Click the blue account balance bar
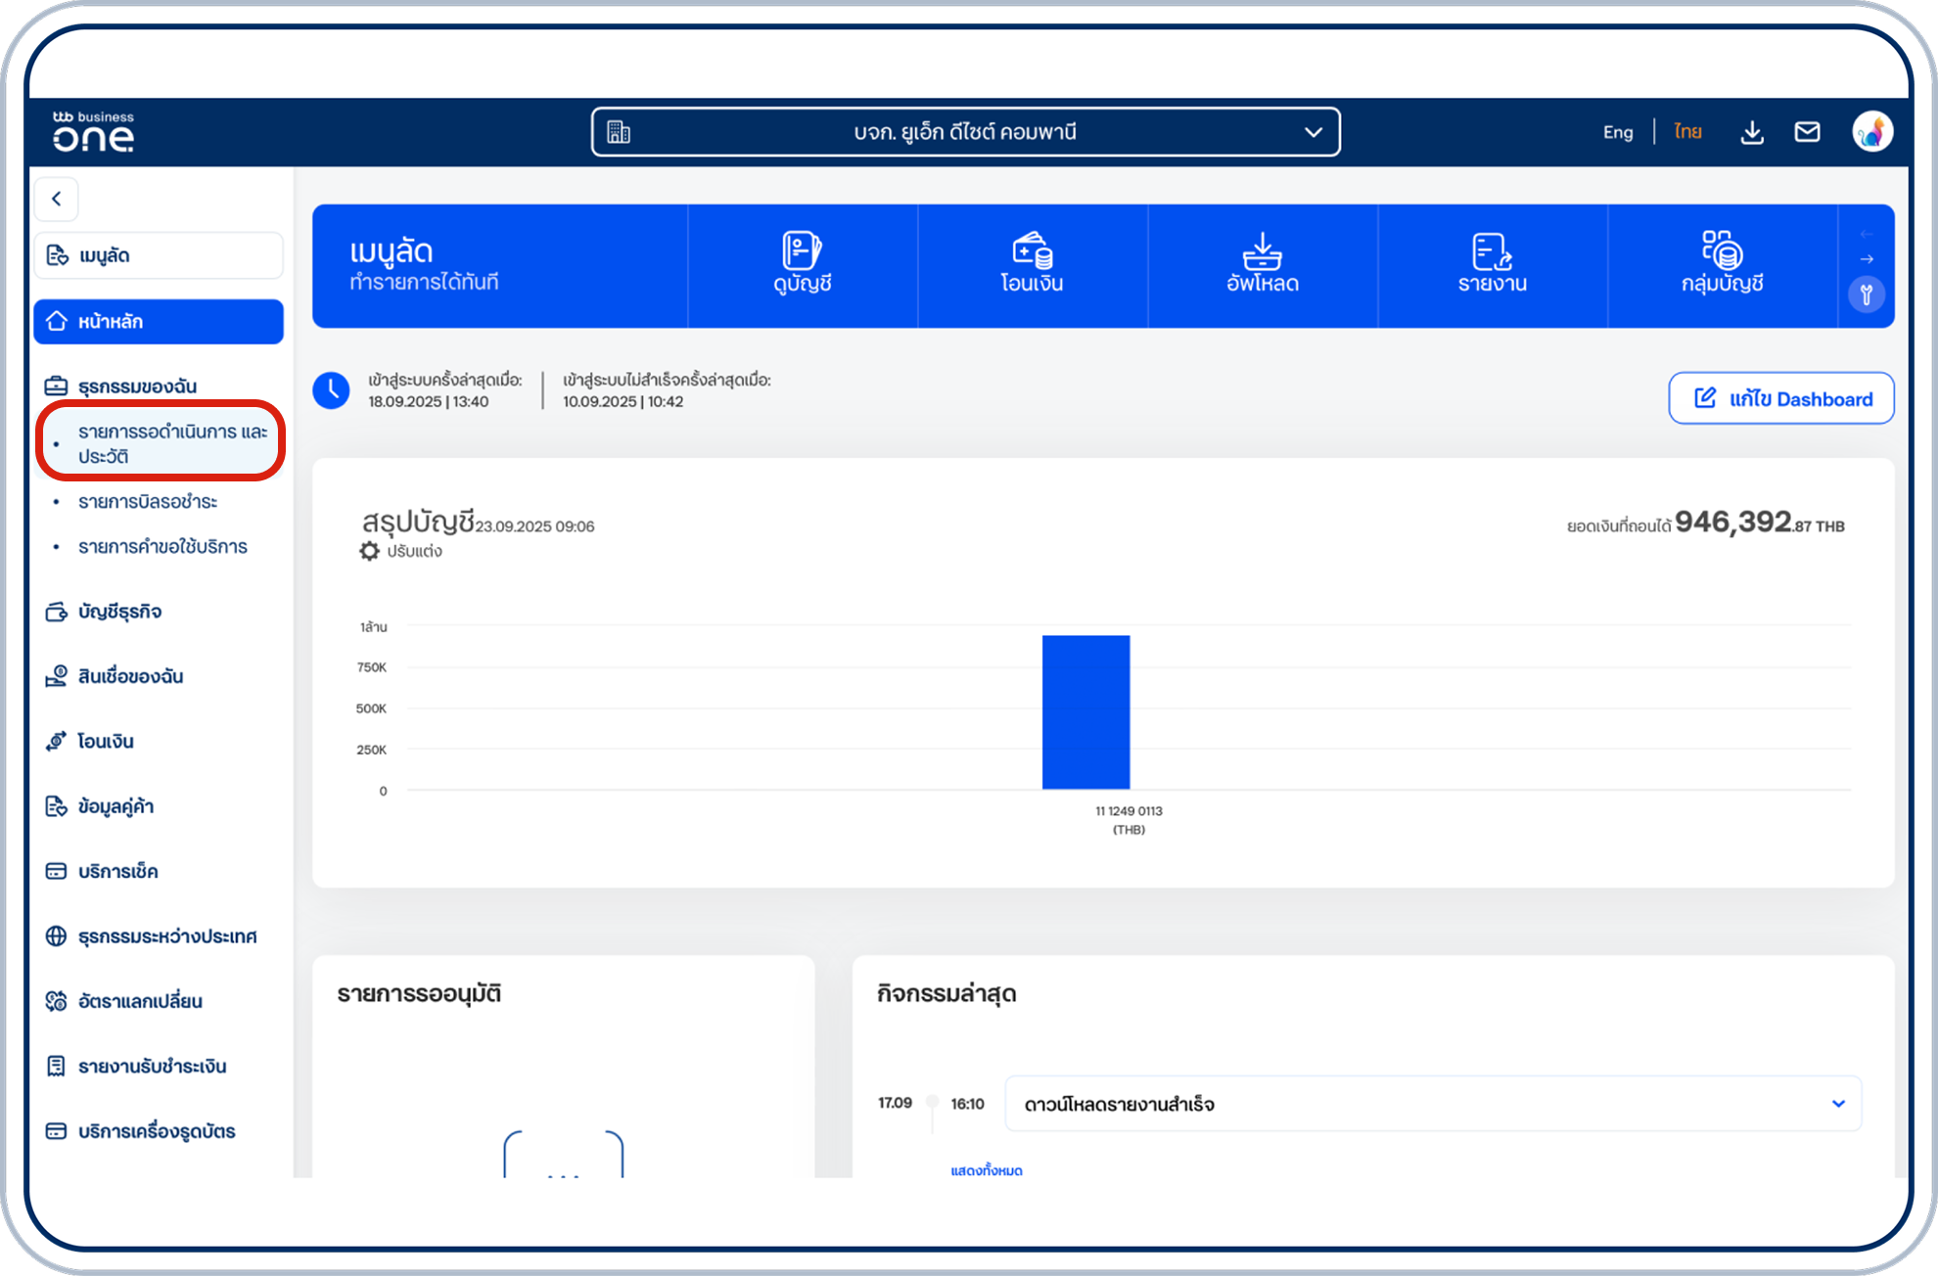This screenshot has width=1938, height=1276. point(1085,711)
